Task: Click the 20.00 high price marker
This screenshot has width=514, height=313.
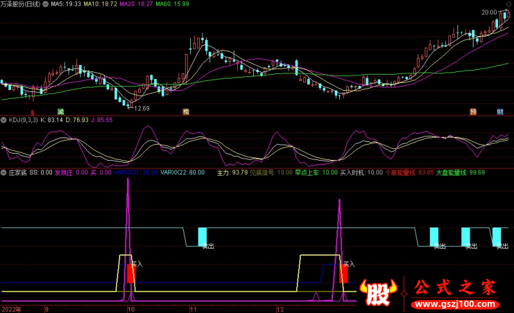Action: click(x=490, y=12)
